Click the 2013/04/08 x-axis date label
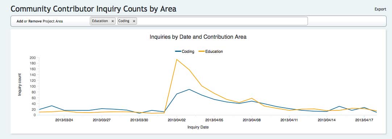 point(251,120)
